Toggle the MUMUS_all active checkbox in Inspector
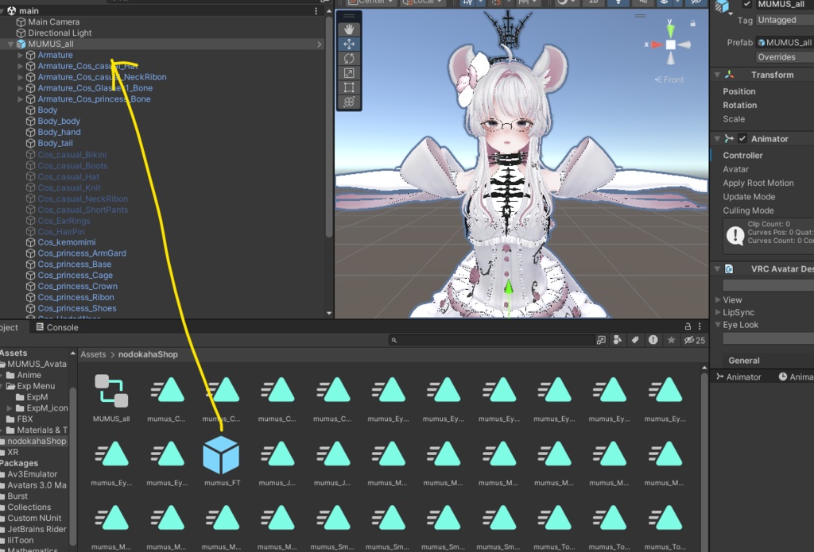 (748, 4)
